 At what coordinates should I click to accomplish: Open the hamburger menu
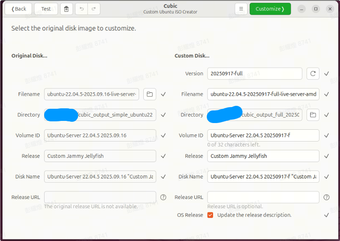[x=241, y=9]
